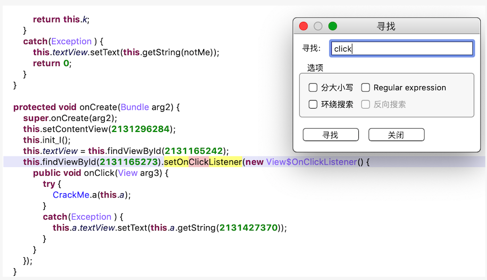
Task: Click the 'super.onCreate(arg2);' line
Action: tap(70, 118)
